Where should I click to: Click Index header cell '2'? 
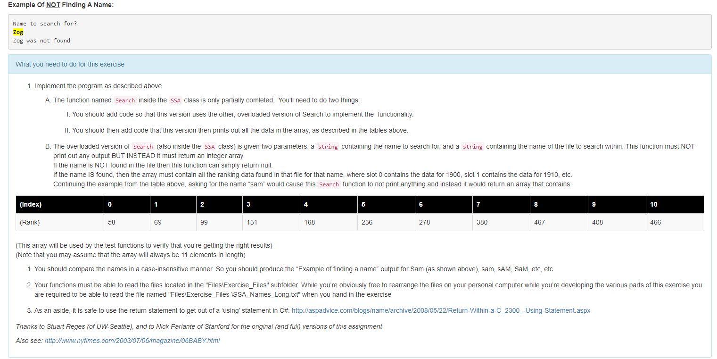pos(219,204)
